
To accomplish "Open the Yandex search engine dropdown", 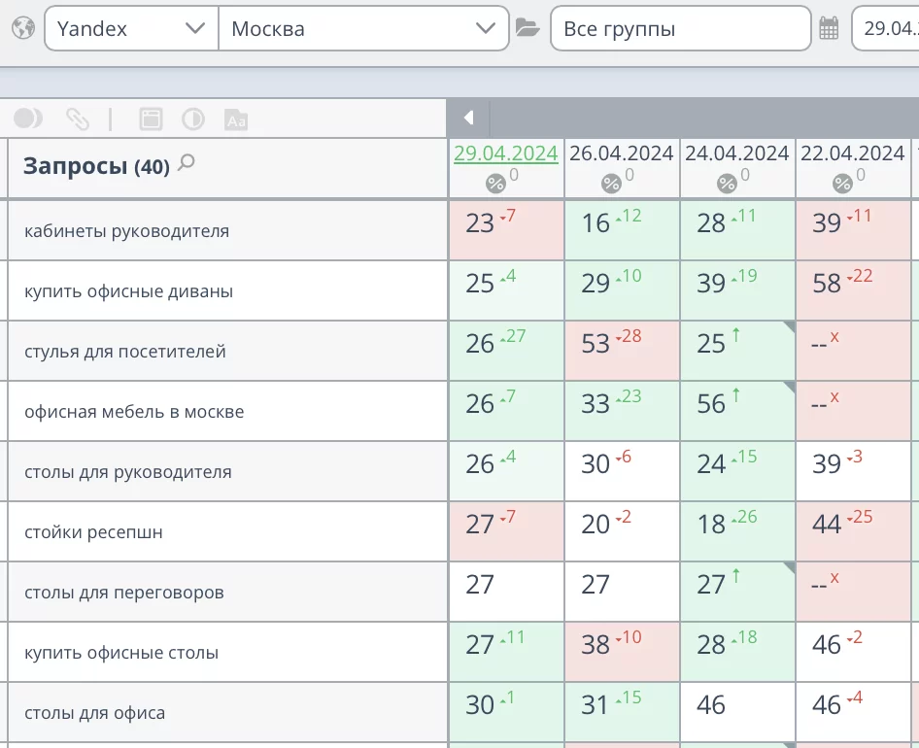I will [130, 28].
